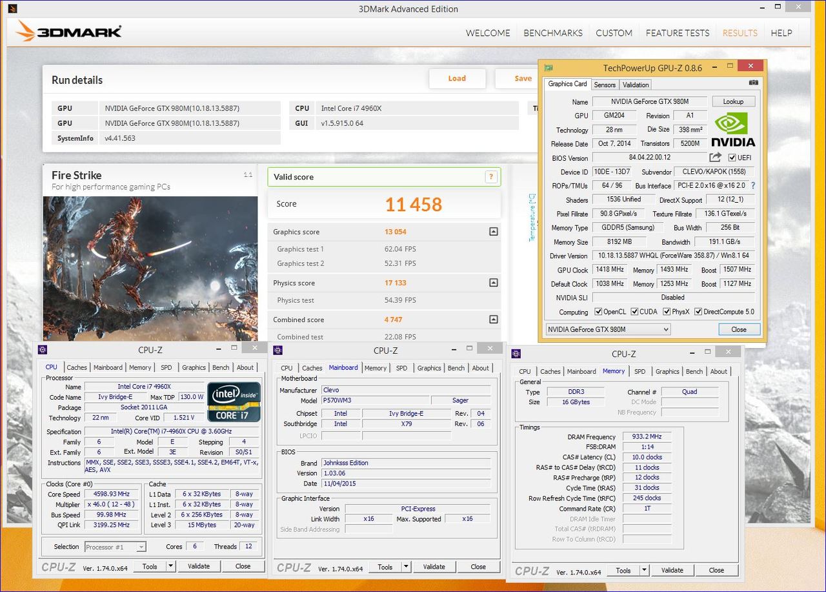826x592 pixels.
Task: Click the Core Speed 4598.93 MHz value
Action: click(110, 494)
